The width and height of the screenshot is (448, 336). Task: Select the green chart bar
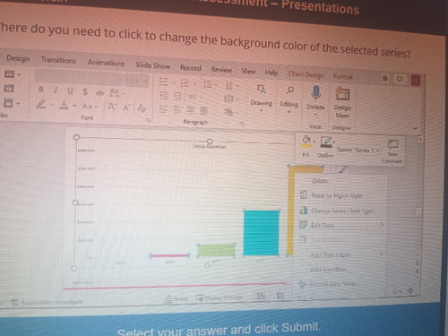point(216,250)
